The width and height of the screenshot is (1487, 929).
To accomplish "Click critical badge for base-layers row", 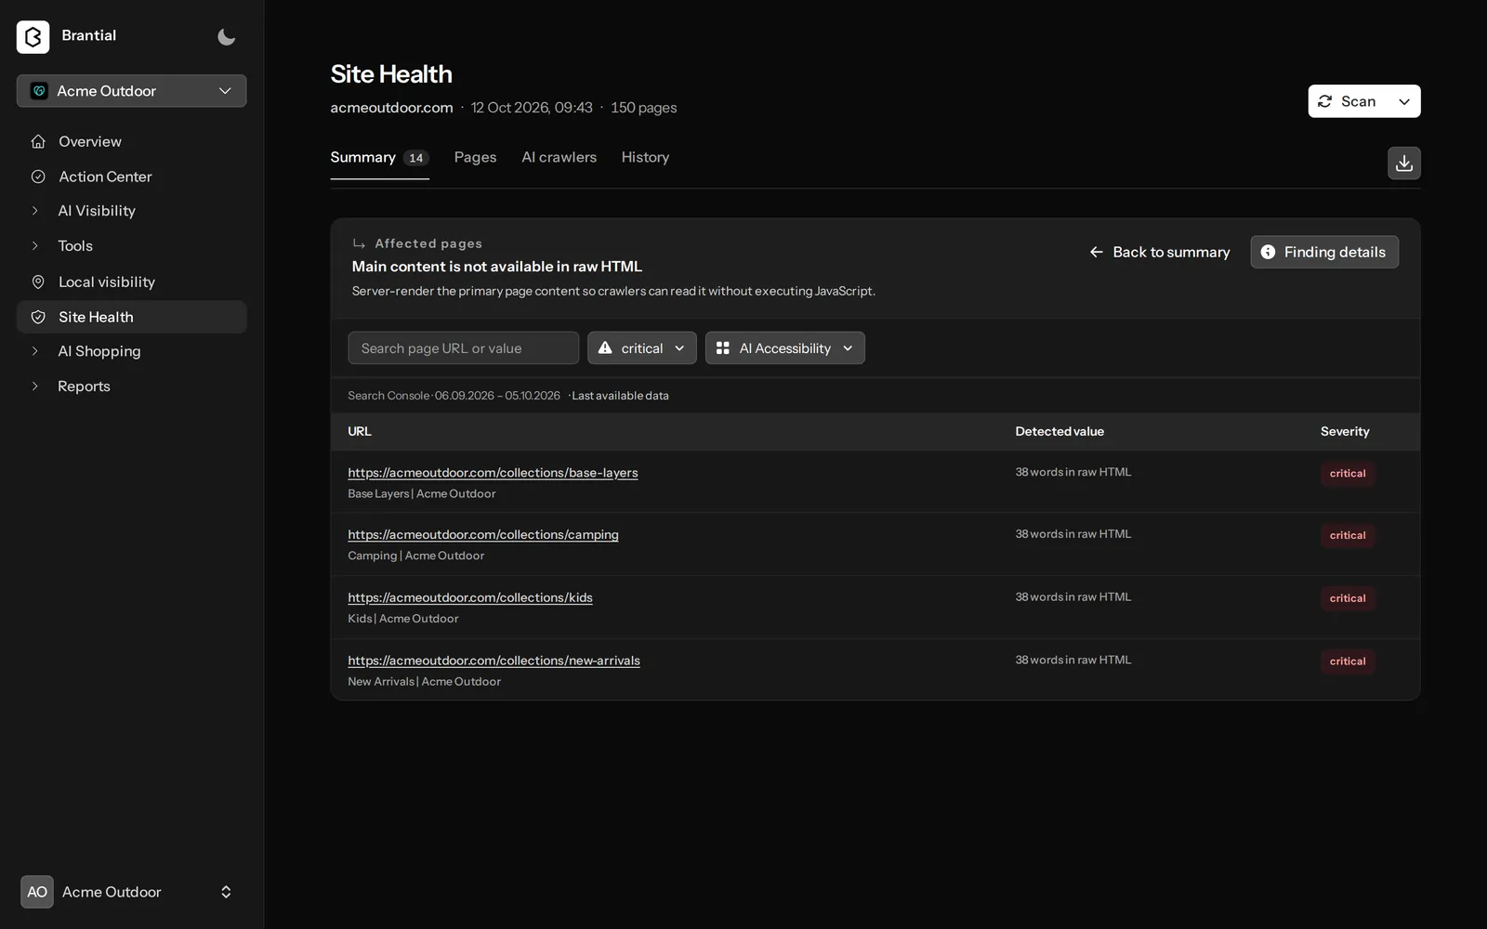I will point(1348,474).
